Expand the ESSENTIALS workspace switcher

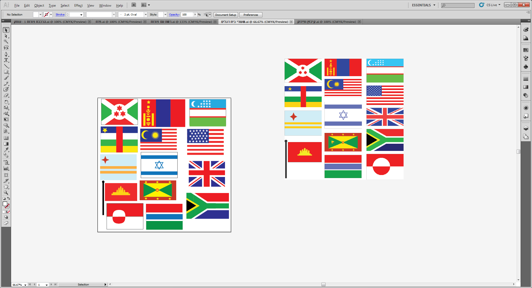pyautogui.click(x=423, y=5)
